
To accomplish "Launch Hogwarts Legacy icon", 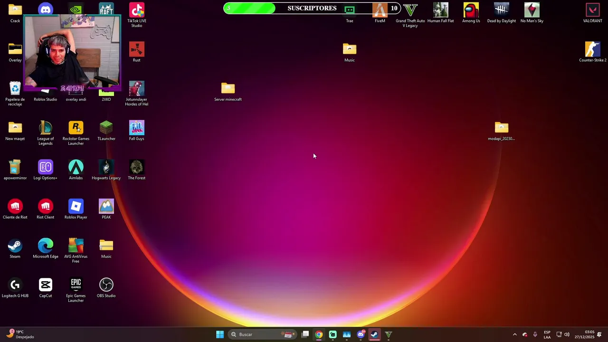I will tap(106, 170).
